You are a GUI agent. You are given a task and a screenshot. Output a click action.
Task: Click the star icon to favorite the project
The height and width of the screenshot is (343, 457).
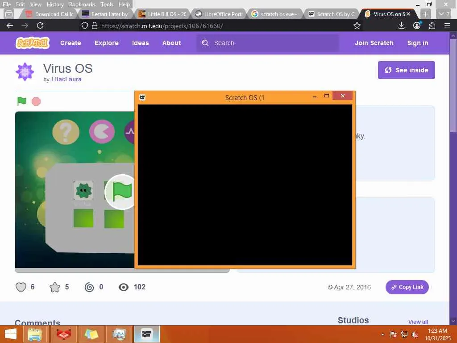coord(55,287)
